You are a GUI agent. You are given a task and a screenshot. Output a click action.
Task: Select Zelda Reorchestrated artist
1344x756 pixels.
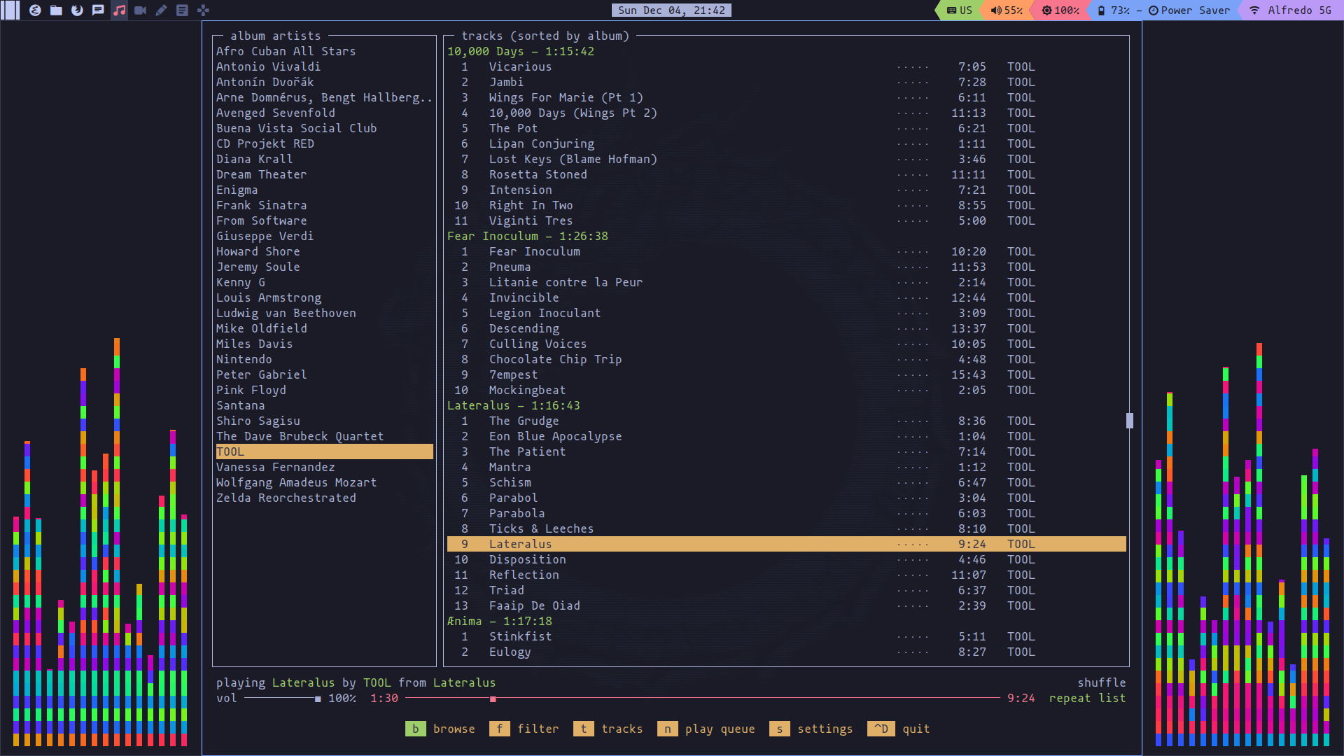[x=286, y=498]
